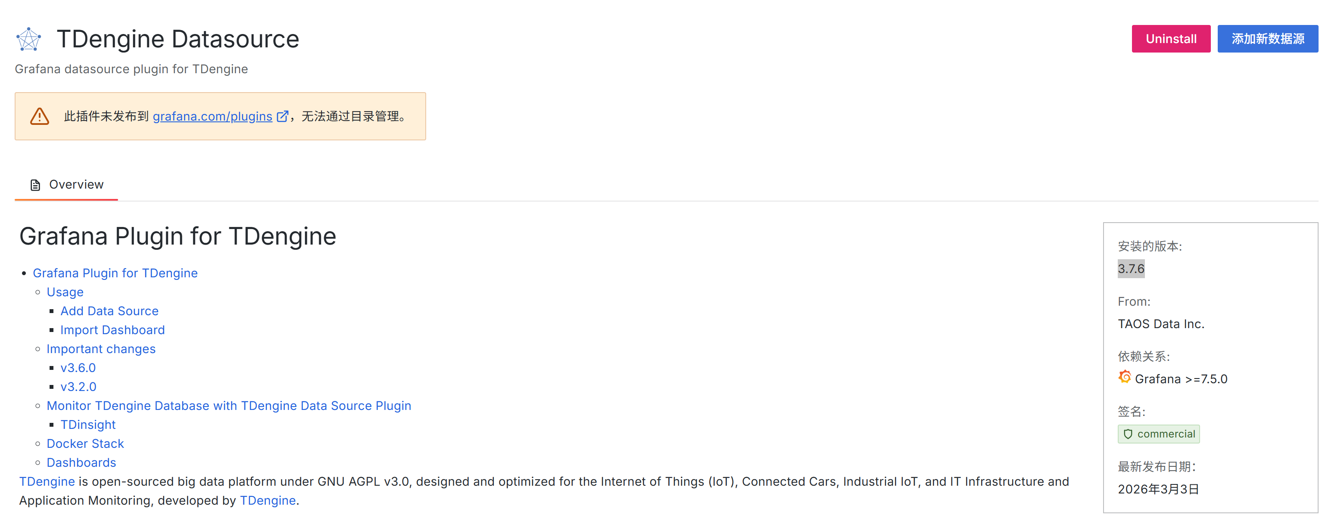Click the external link icon beside grafana.com/plugins

[x=282, y=116]
